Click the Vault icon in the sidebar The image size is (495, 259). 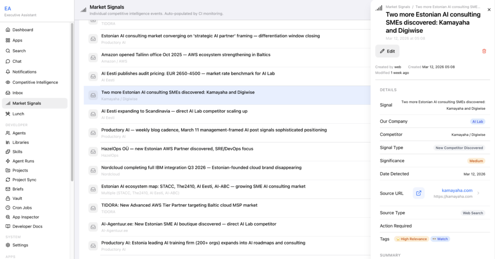tap(8, 198)
